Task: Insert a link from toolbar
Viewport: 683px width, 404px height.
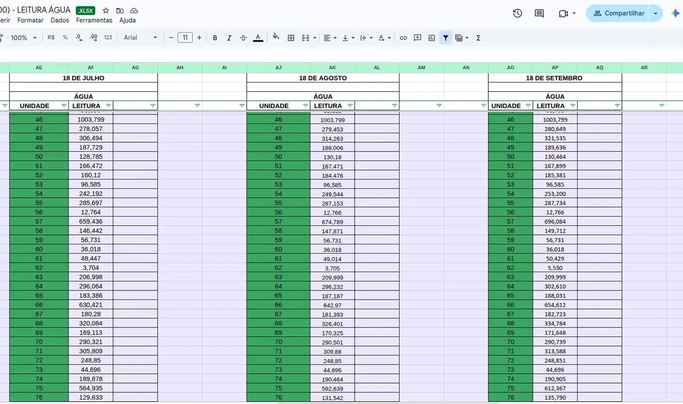Action: click(403, 38)
